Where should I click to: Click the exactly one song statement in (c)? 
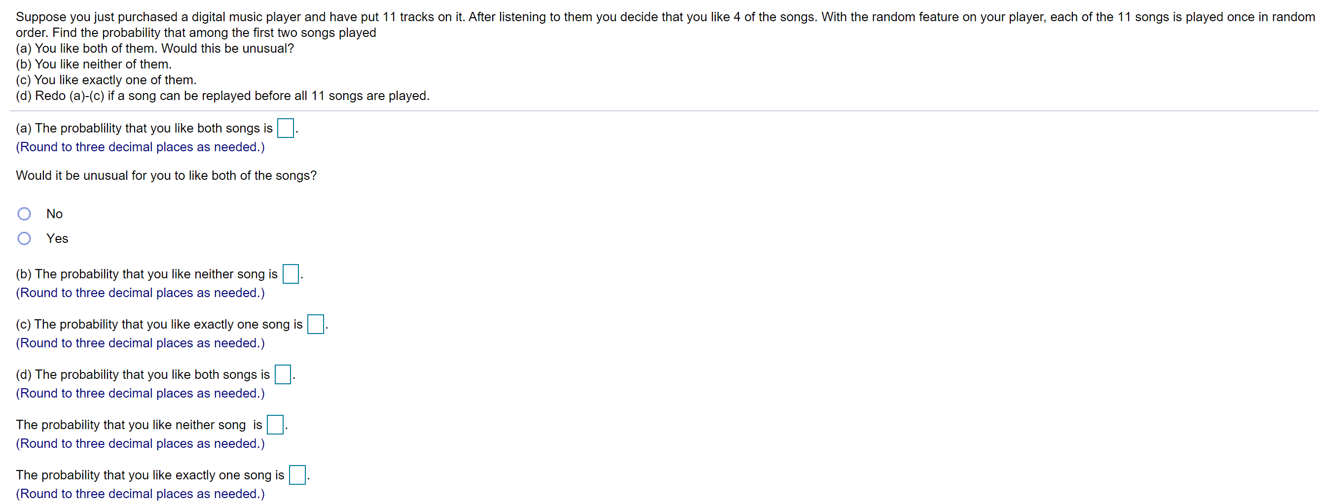pyautogui.click(x=159, y=324)
